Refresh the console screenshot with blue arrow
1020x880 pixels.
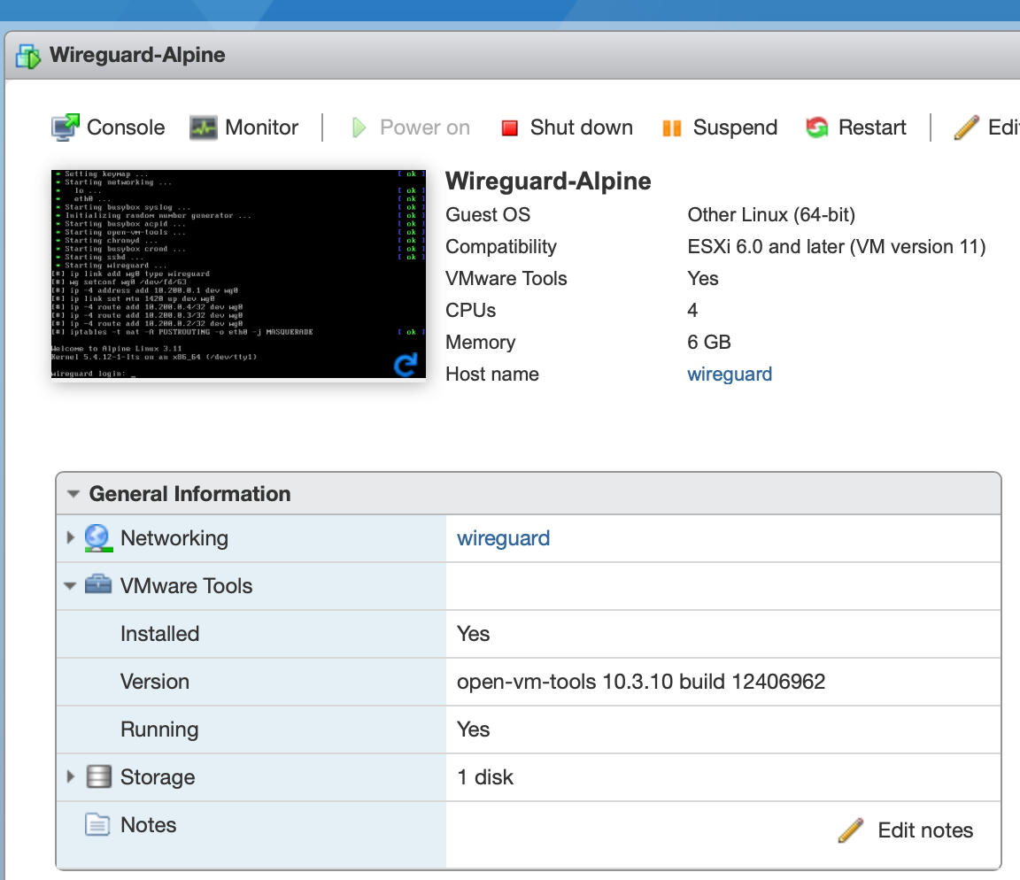[406, 364]
